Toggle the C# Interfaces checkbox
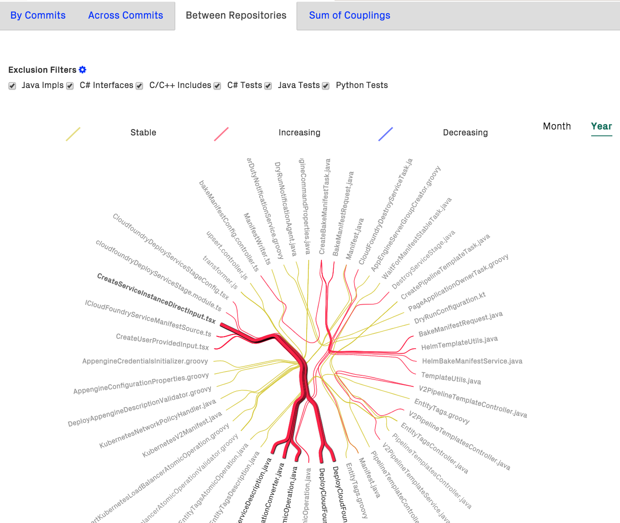The width and height of the screenshot is (620, 523). 70,86
